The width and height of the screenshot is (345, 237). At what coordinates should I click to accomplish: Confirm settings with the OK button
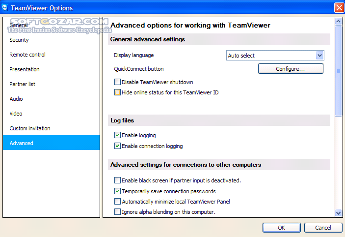[x=281, y=228]
